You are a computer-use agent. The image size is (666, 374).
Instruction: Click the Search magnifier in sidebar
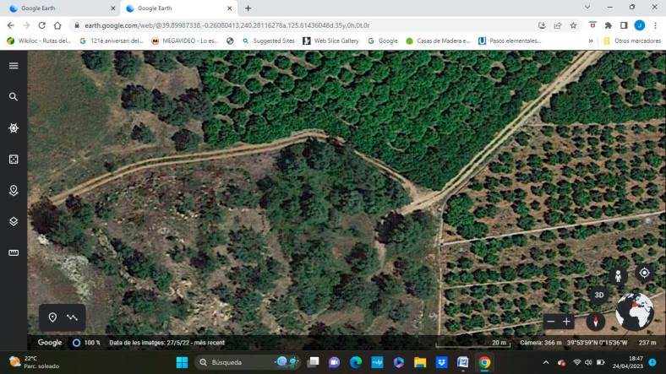[14, 97]
